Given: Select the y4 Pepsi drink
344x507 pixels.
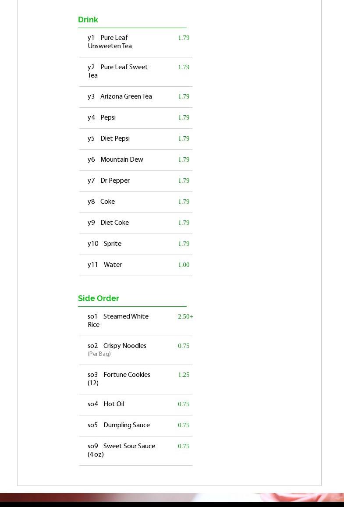Looking at the screenshot, I should point(102,118).
